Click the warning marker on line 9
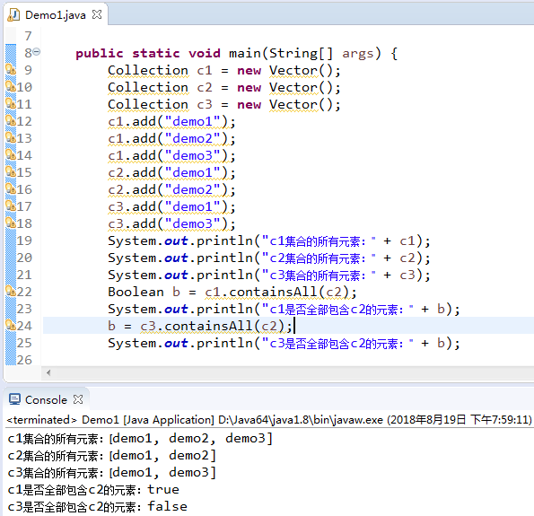The image size is (534, 516). 11,69
